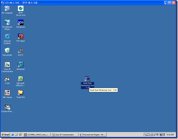The height and width of the screenshot is (139, 178).
Task: Select the Internet Explorer desktop icon
Action: click(x=7, y=39)
